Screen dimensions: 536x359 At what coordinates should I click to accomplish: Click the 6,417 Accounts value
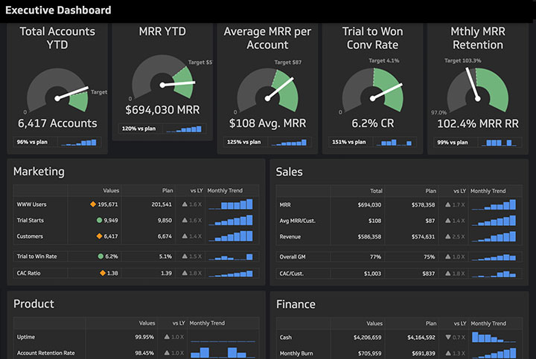tap(57, 123)
